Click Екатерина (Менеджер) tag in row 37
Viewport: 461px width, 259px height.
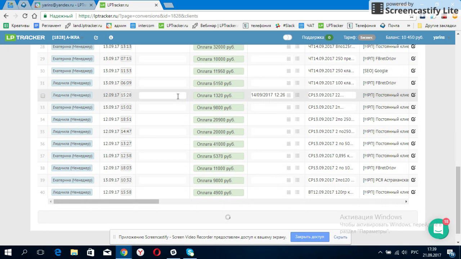[72, 156]
